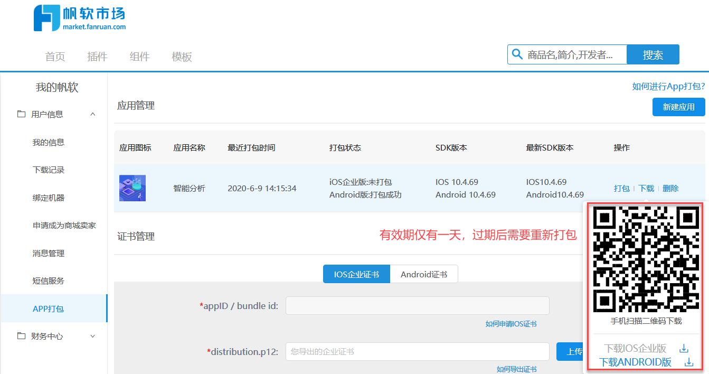Switch to Android证书 tab
The image size is (709, 374).
[424, 274]
